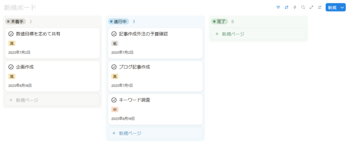This screenshot has width=352, height=153.
Task: Click status icon on 記事作成外注の予算確認 card
Action: 114,34
